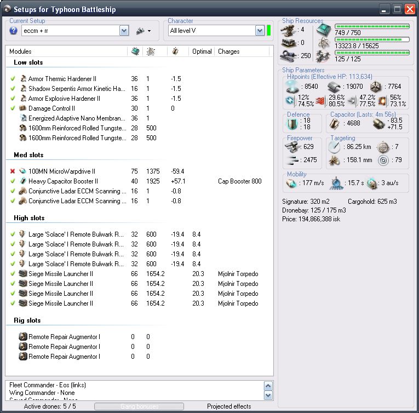
Task: Enable the 100MN MicroWarpdrive II red X
Action: click(x=13, y=171)
